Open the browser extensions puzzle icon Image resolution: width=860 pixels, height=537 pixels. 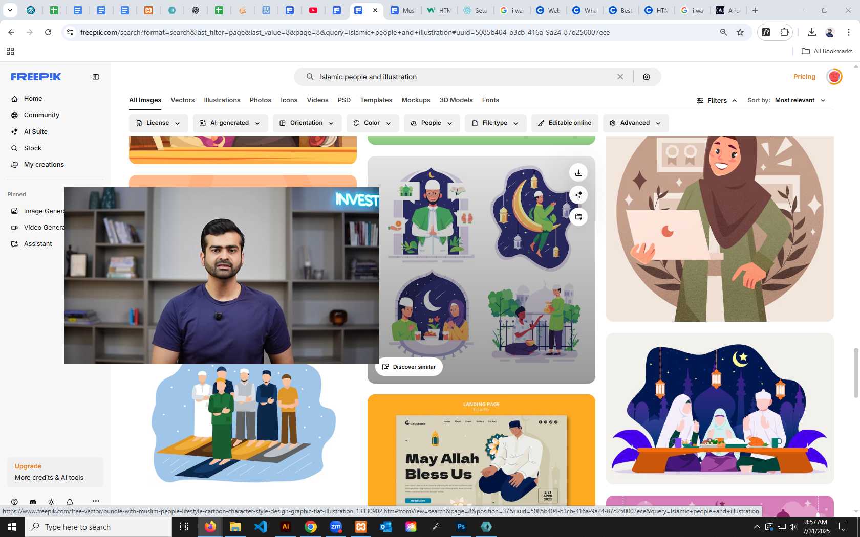(x=784, y=32)
